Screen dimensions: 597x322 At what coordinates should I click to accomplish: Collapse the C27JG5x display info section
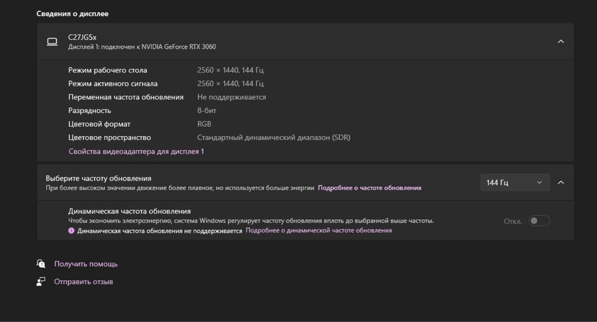click(x=561, y=42)
